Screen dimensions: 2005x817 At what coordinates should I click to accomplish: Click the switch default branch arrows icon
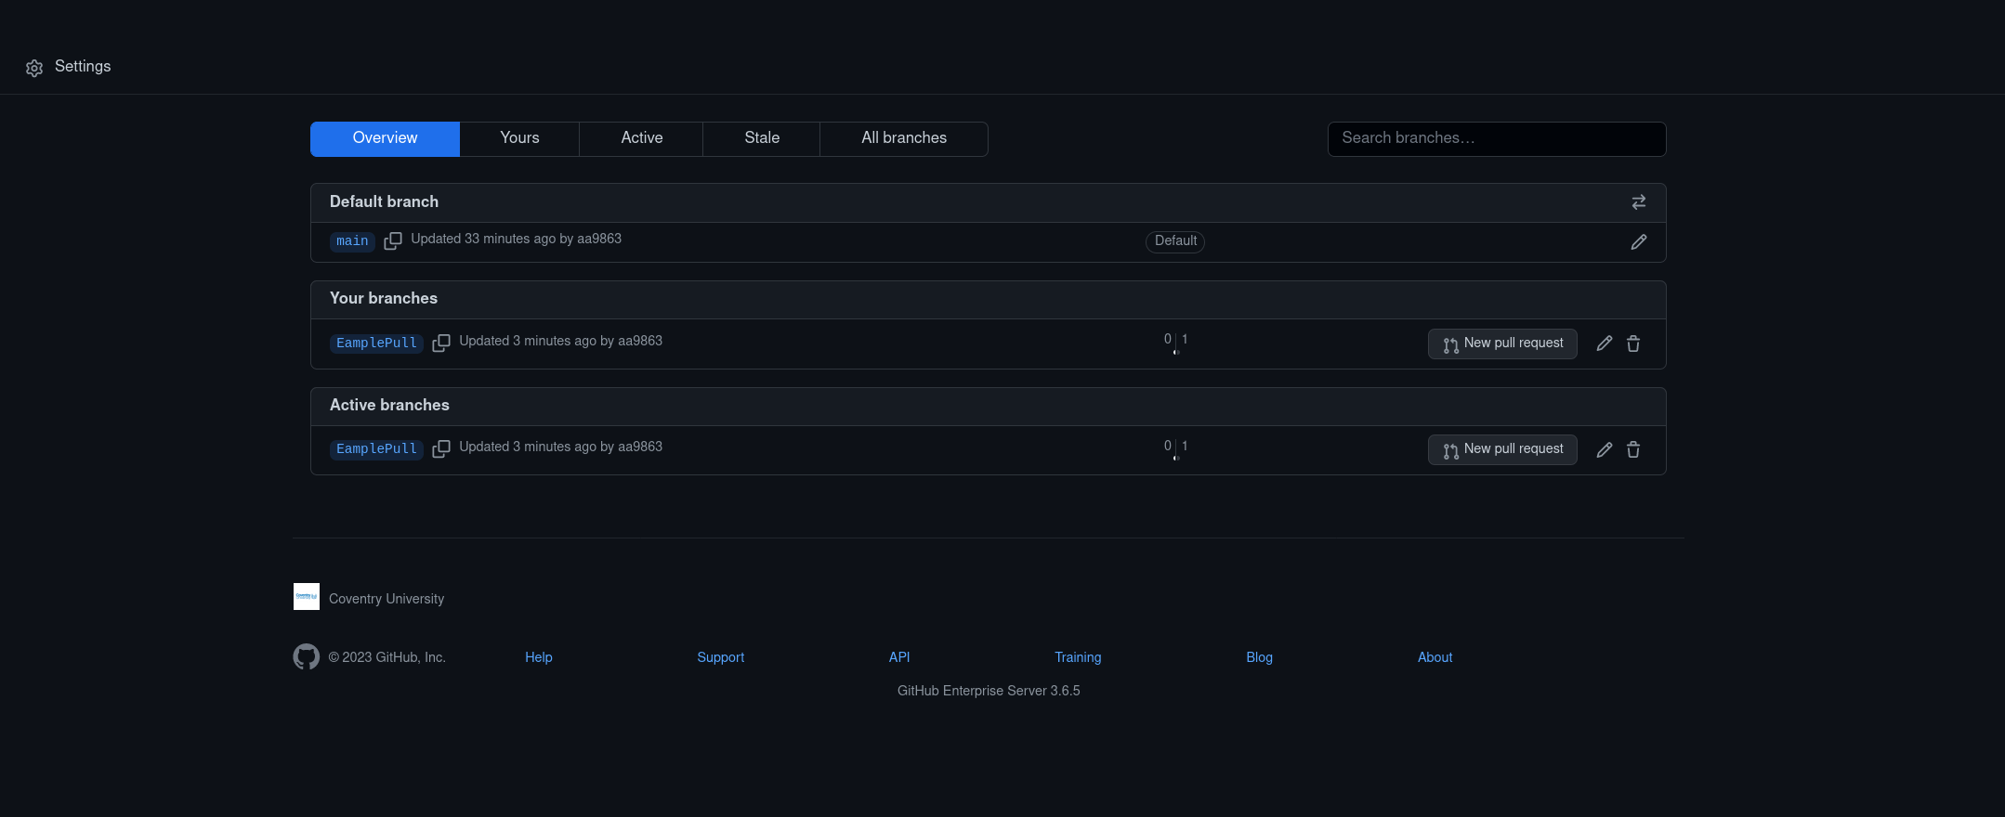[x=1638, y=202]
